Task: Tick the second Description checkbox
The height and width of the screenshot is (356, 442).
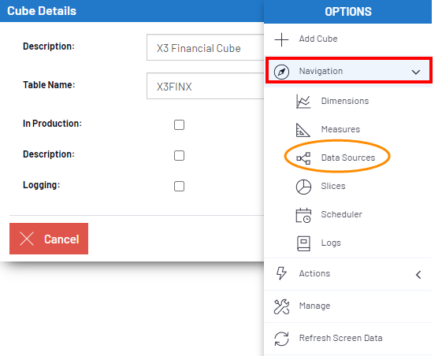Action: (179, 156)
